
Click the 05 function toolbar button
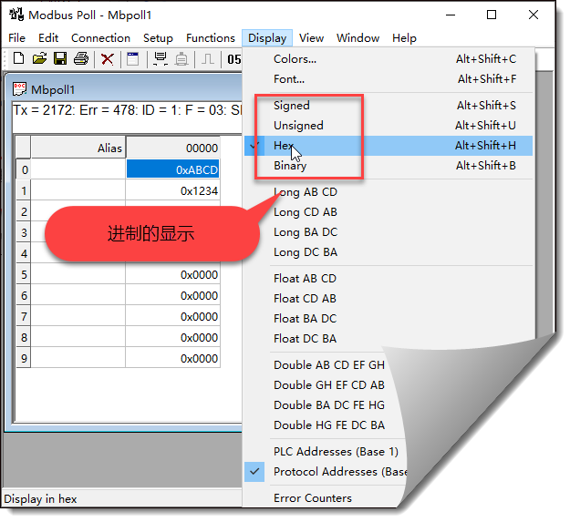tap(233, 59)
